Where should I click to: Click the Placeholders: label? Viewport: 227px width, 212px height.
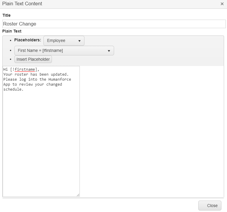(x=28, y=40)
